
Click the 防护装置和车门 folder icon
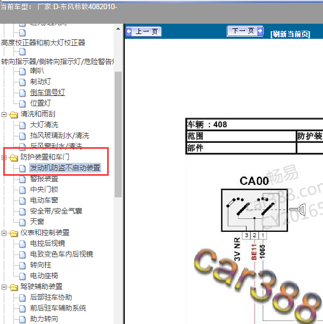14,157
